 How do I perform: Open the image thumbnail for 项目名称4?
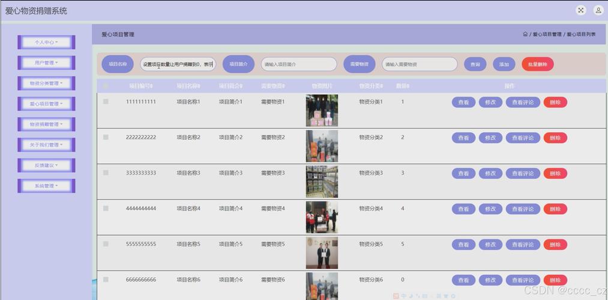click(322, 217)
